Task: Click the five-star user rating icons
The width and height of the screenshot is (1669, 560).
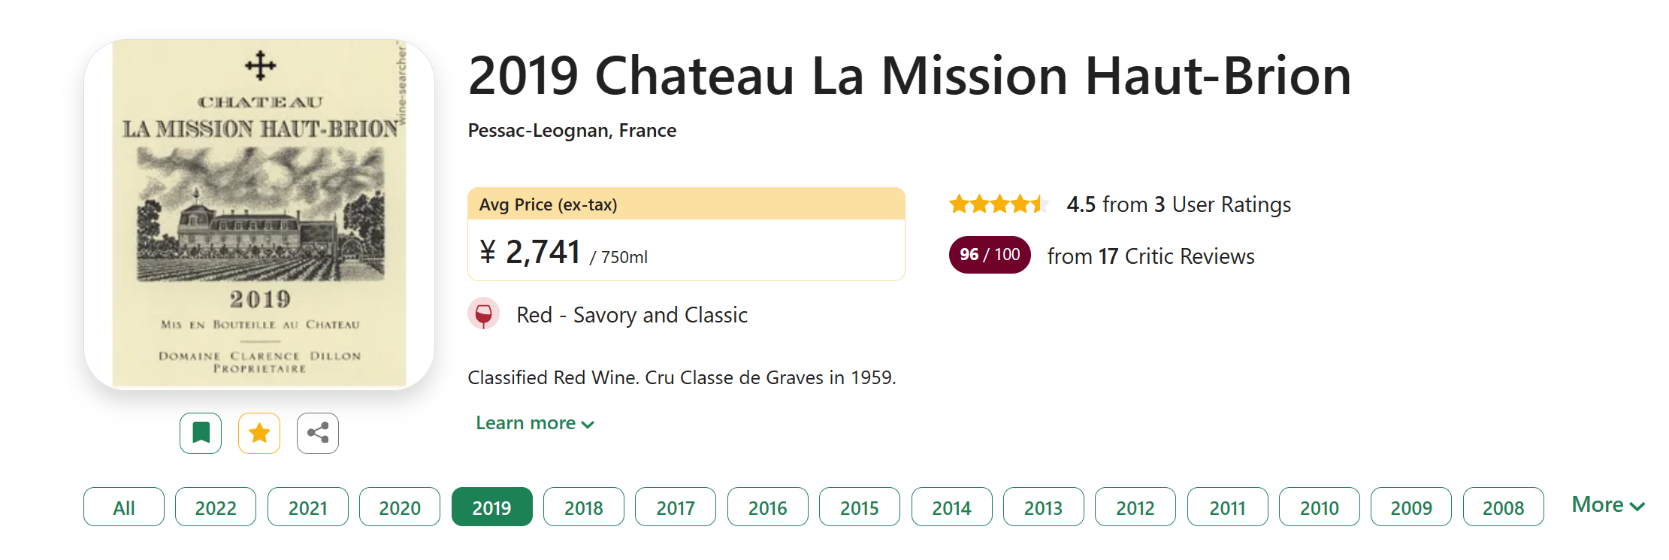Action: 999,204
